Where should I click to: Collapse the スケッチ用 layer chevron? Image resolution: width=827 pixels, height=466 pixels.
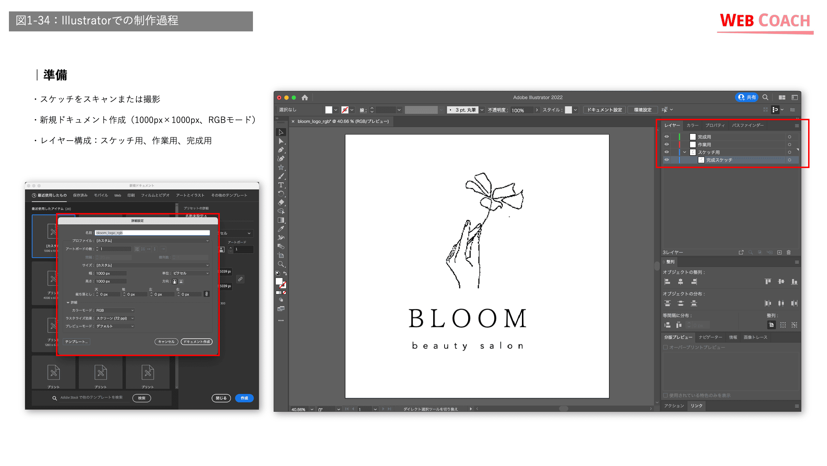point(685,152)
